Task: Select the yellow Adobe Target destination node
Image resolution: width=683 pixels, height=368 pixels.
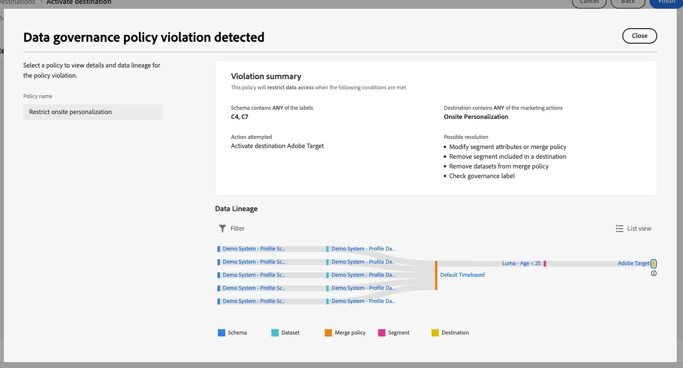Action: click(x=654, y=263)
